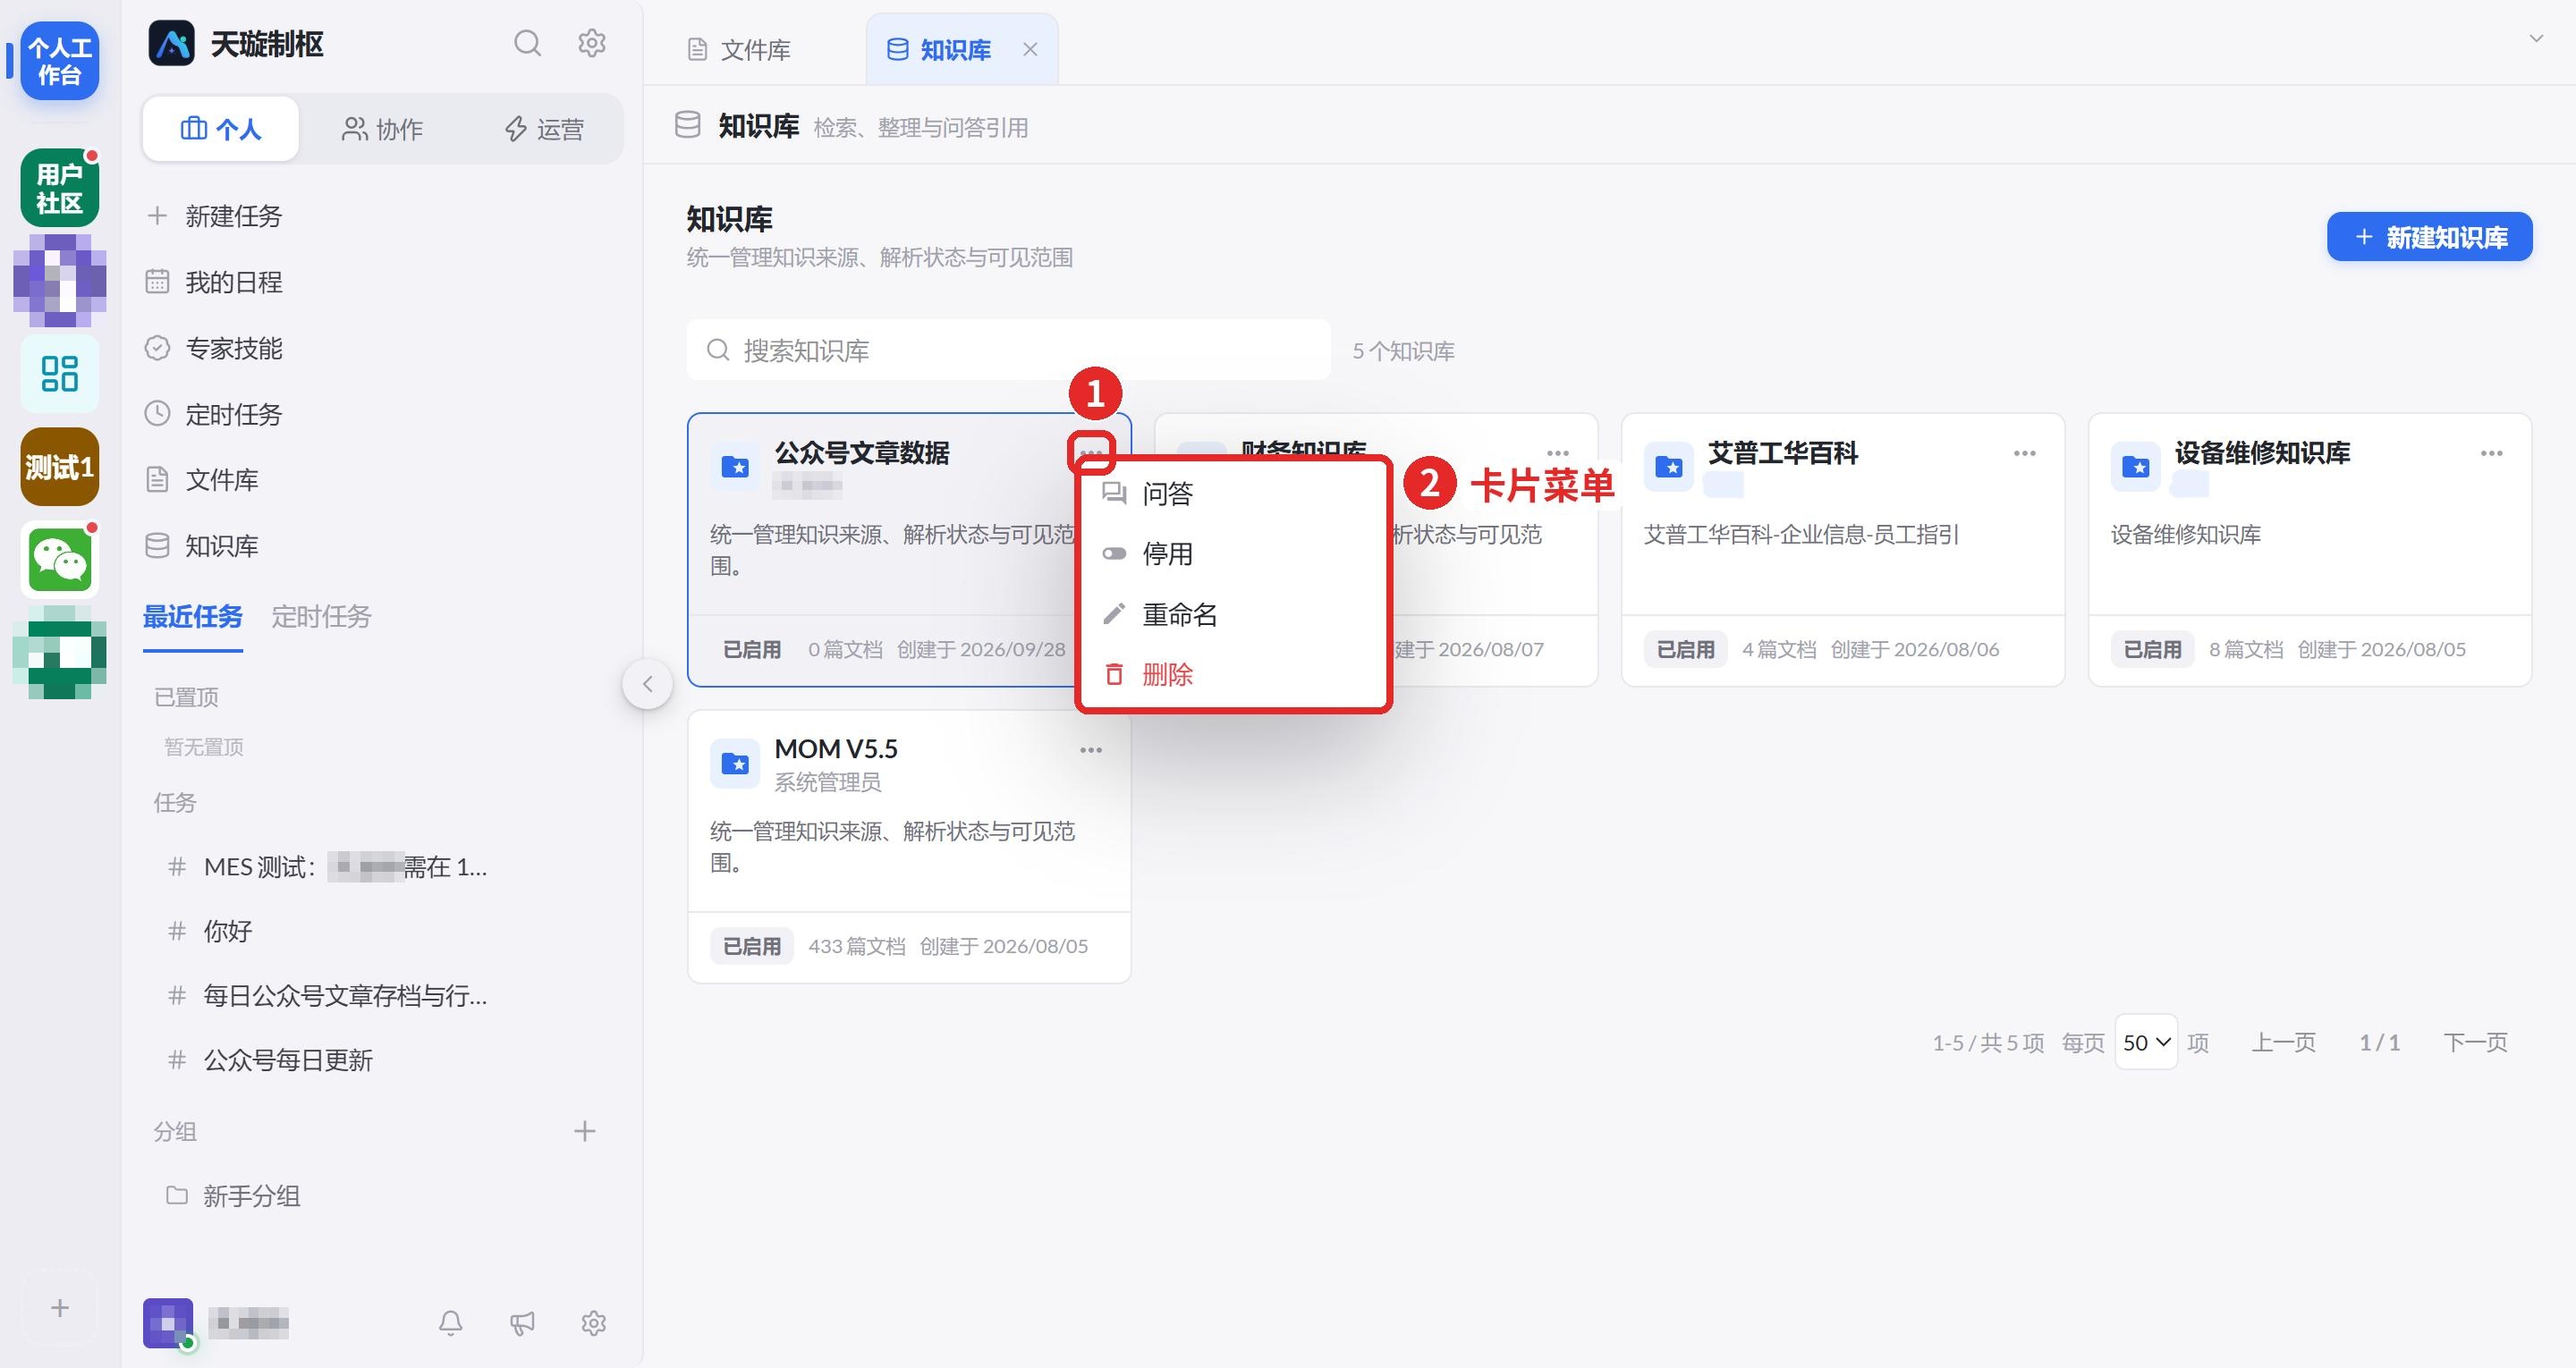Open notifications bell icon
The height and width of the screenshot is (1368, 2576).
(451, 1323)
